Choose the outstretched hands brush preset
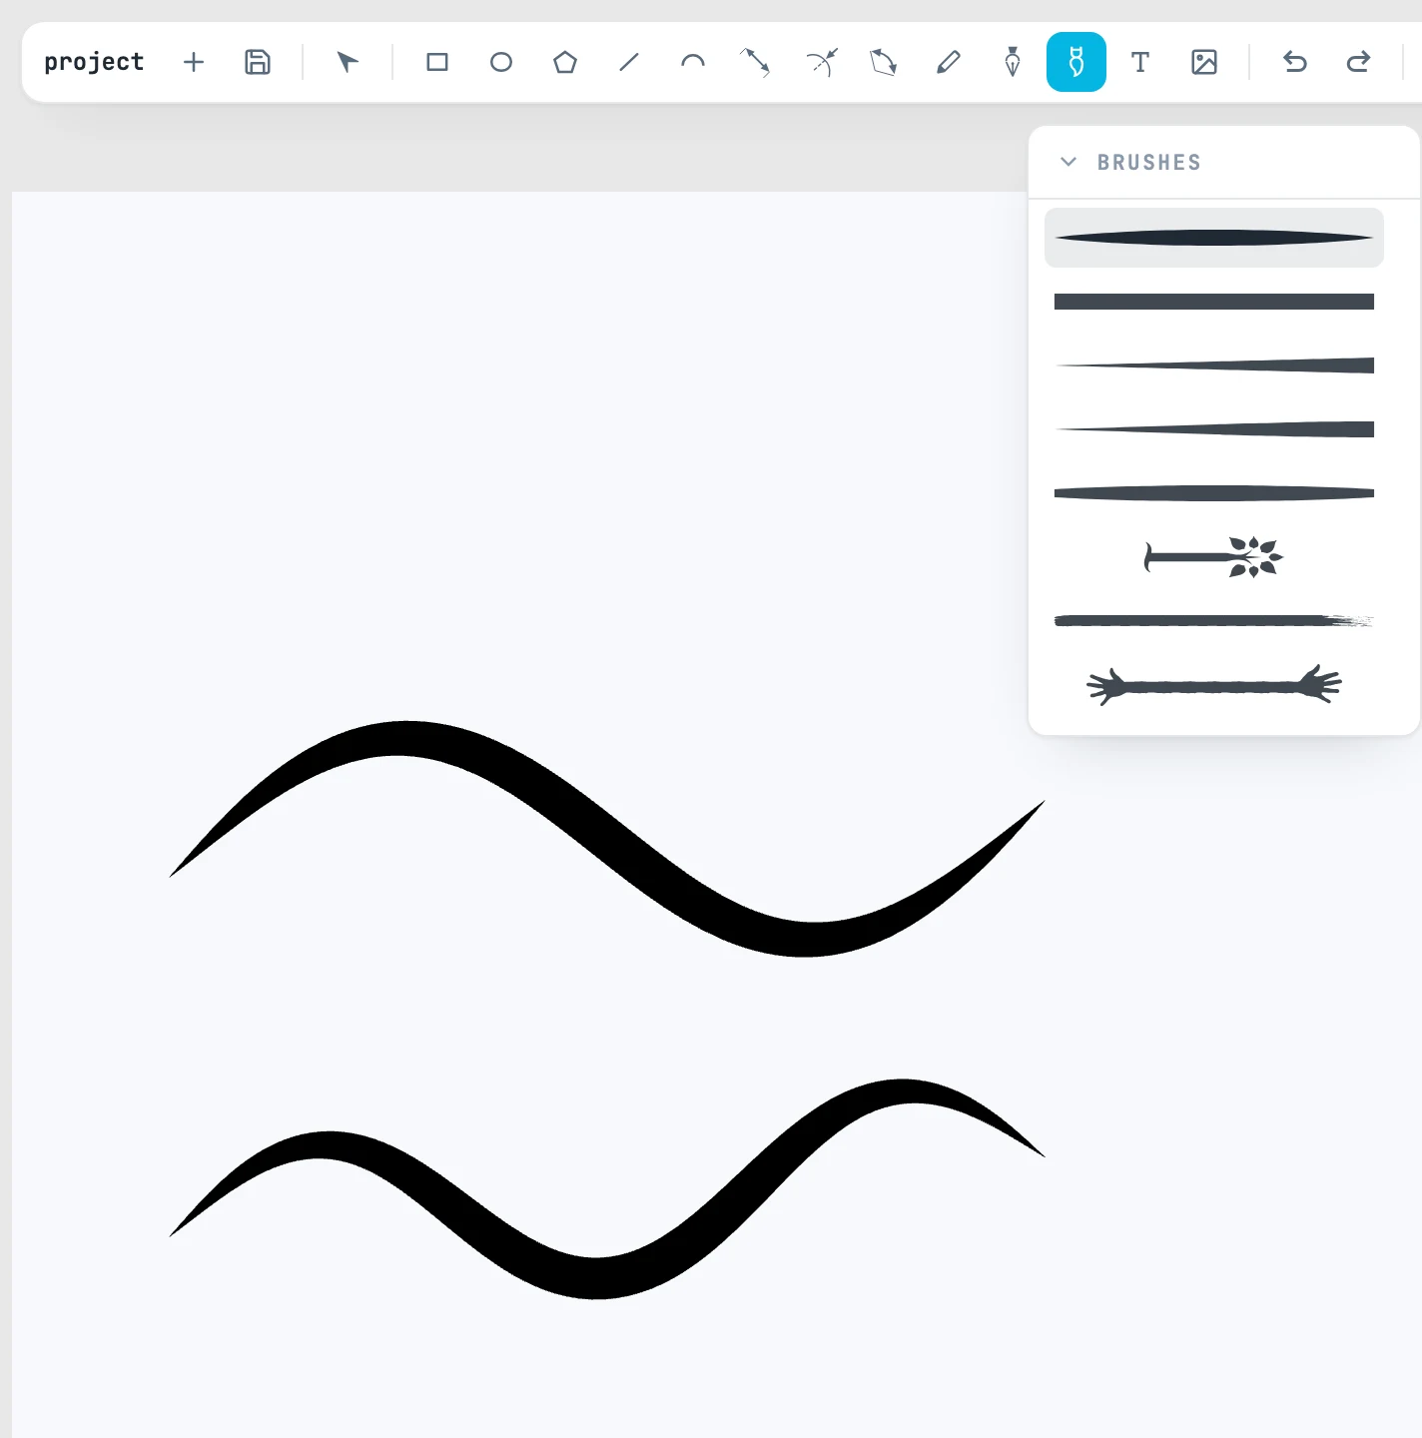Viewport: 1422px width, 1438px height. [1214, 685]
